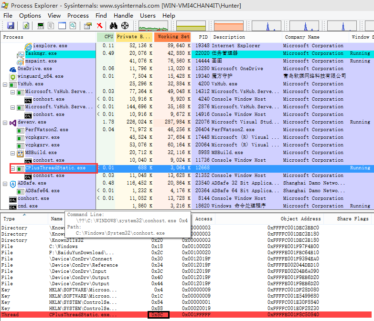Click the ADSafe64.exe process icon

point(21,192)
